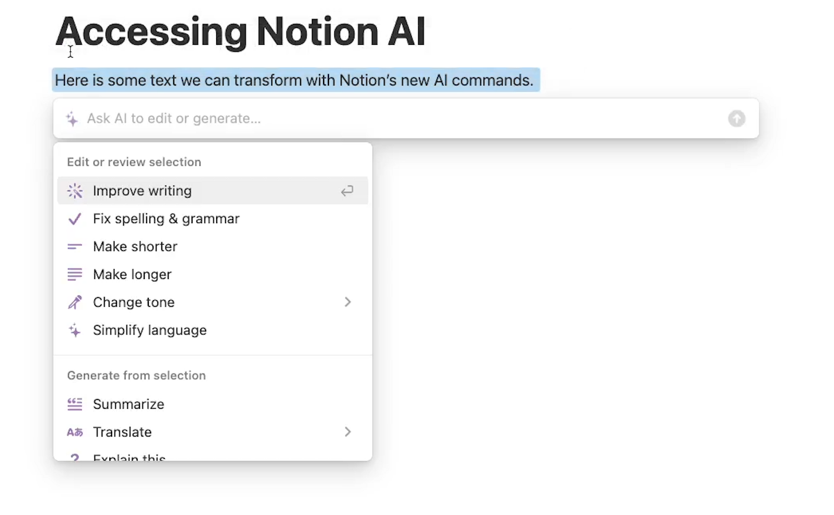834x515 pixels.
Task: Click the translation characters icon beside Translate
Action: click(75, 432)
